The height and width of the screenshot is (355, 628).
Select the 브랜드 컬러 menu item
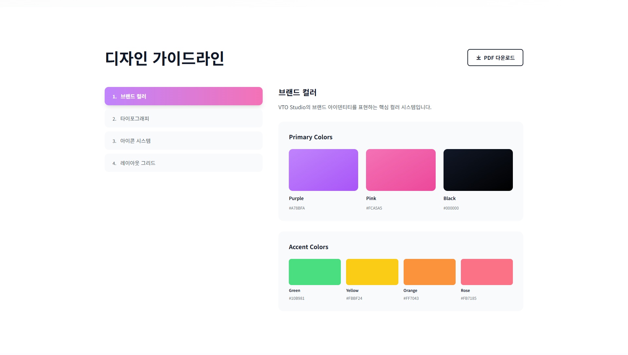point(183,96)
